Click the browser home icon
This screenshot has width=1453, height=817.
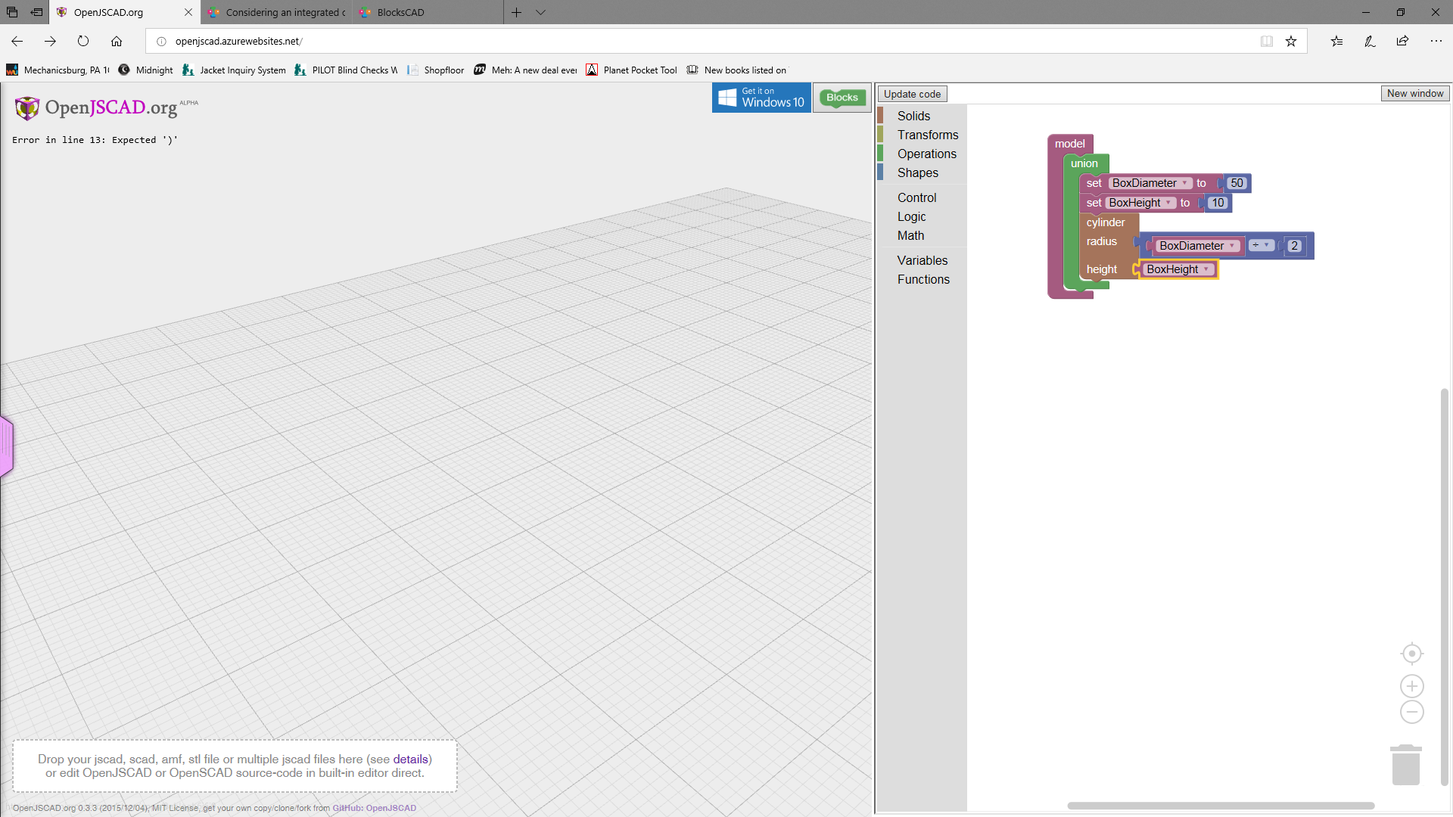[x=117, y=42]
